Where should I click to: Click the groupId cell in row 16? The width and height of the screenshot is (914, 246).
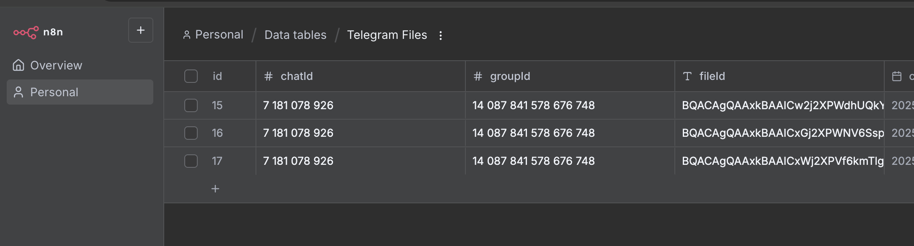click(x=570, y=133)
